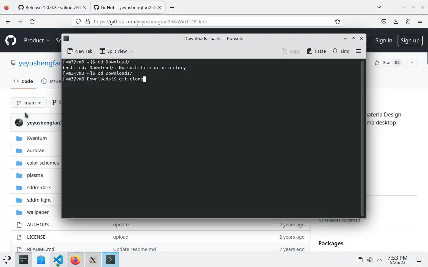Click 'Update readme.md' commit message
Screen dimensions: 428x267
coord(134,249)
